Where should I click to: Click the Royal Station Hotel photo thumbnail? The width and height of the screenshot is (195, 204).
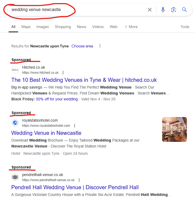click(174, 129)
